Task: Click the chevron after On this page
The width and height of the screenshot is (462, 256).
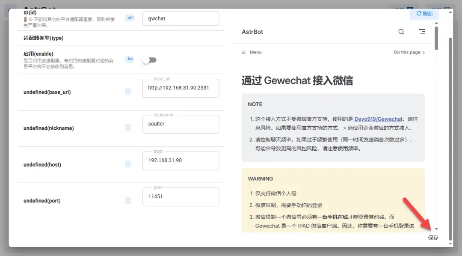Action: tap(423, 53)
